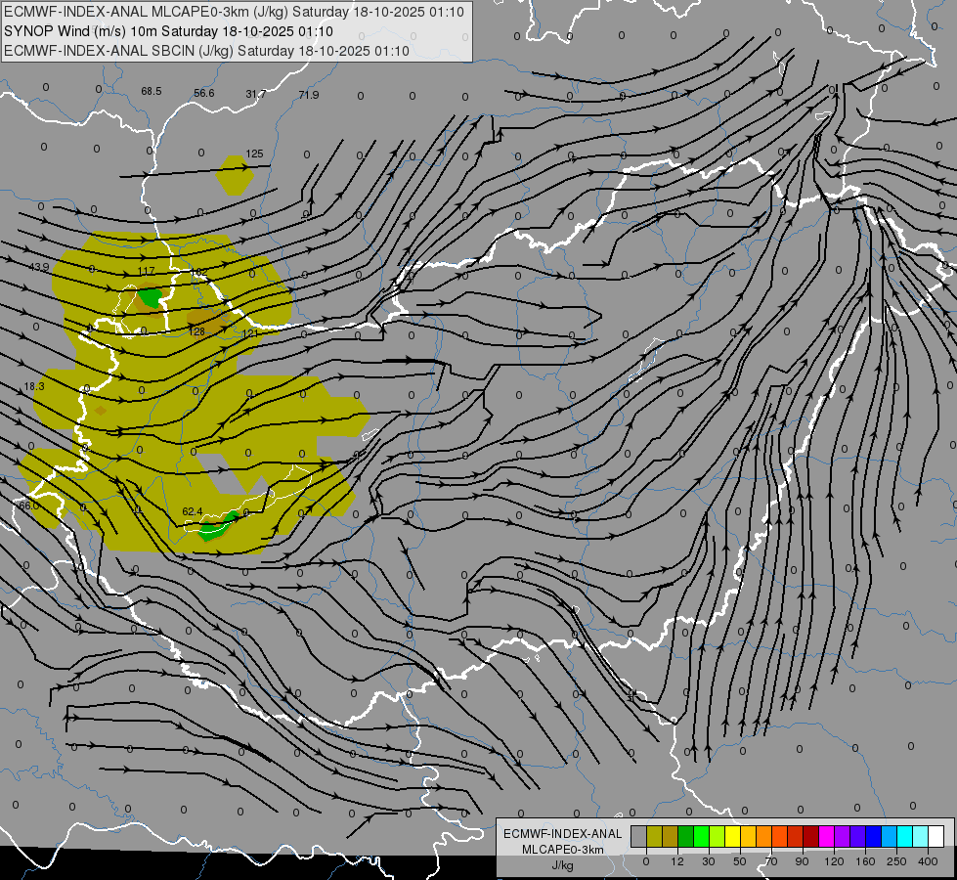Click the 43.9 value at the map edge
The image size is (957, 880).
[x=39, y=268]
